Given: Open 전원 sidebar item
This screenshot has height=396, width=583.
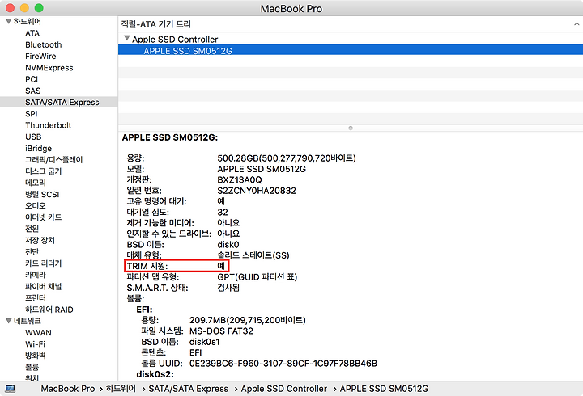Looking at the screenshot, I should click(32, 229).
